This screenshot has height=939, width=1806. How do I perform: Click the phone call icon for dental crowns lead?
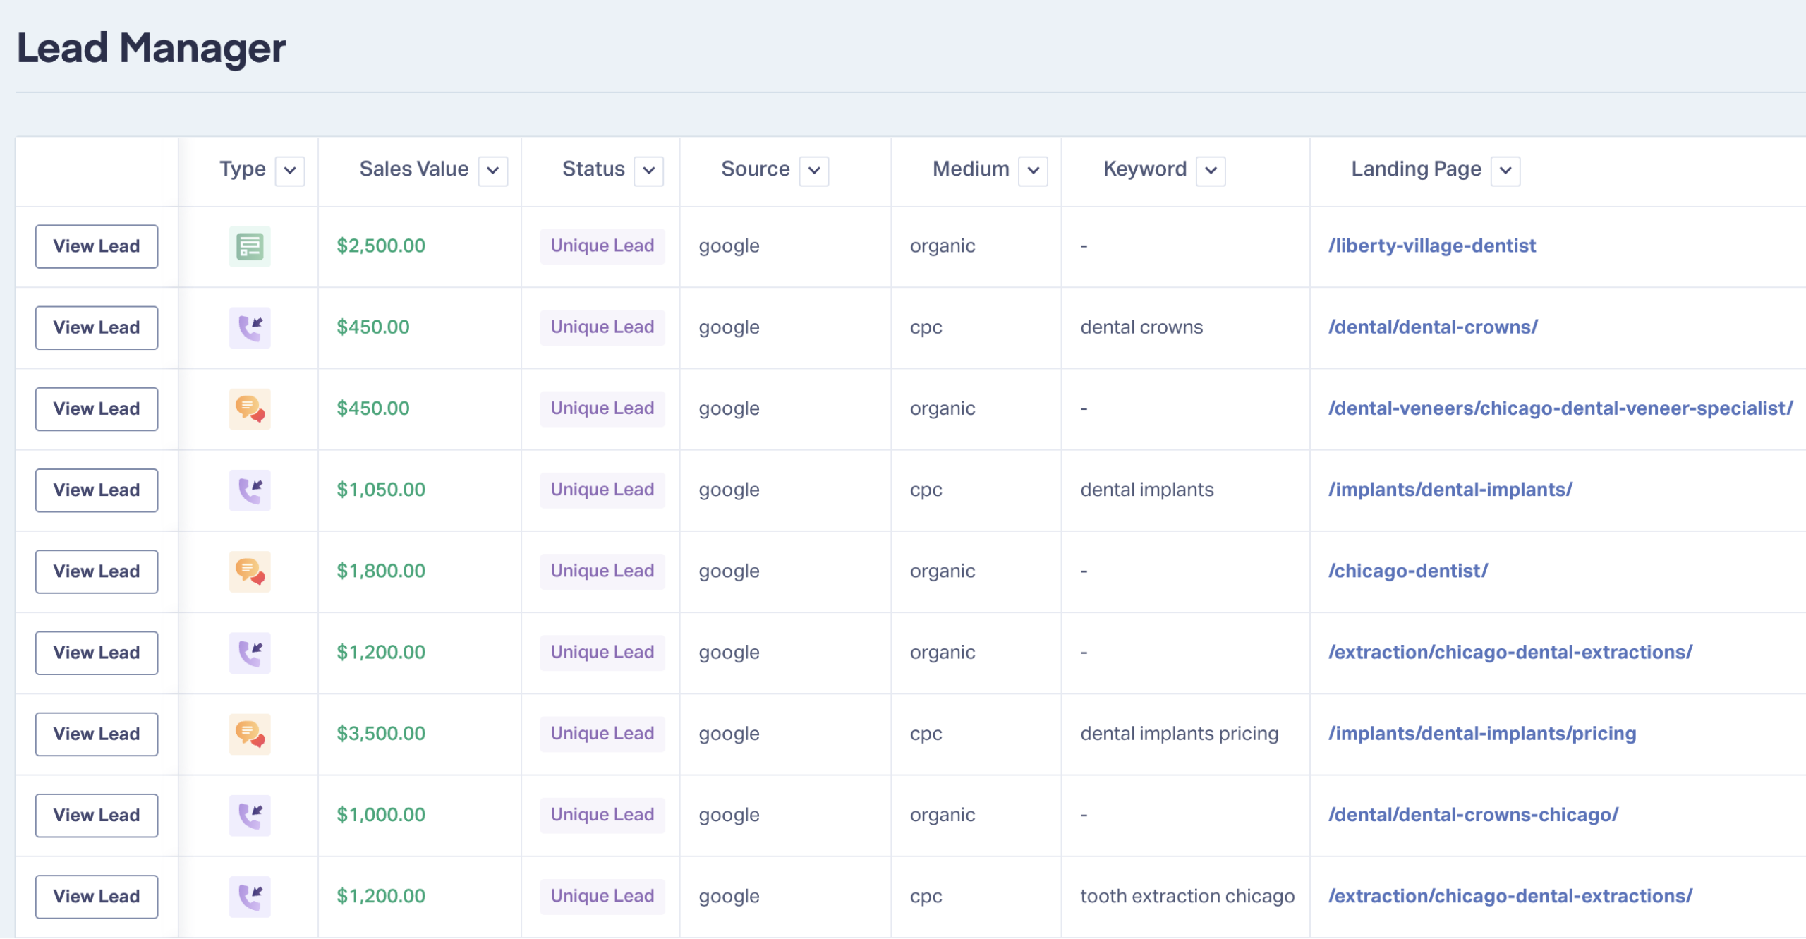pos(250,327)
